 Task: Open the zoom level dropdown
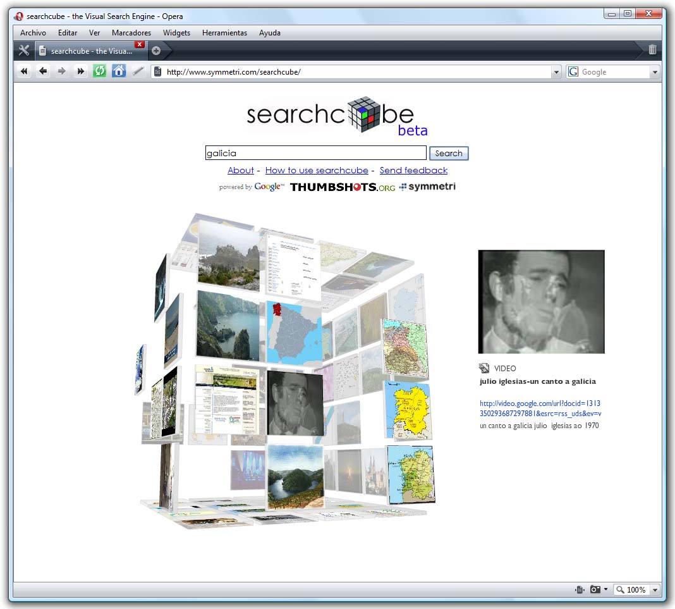tap(655, 589)
